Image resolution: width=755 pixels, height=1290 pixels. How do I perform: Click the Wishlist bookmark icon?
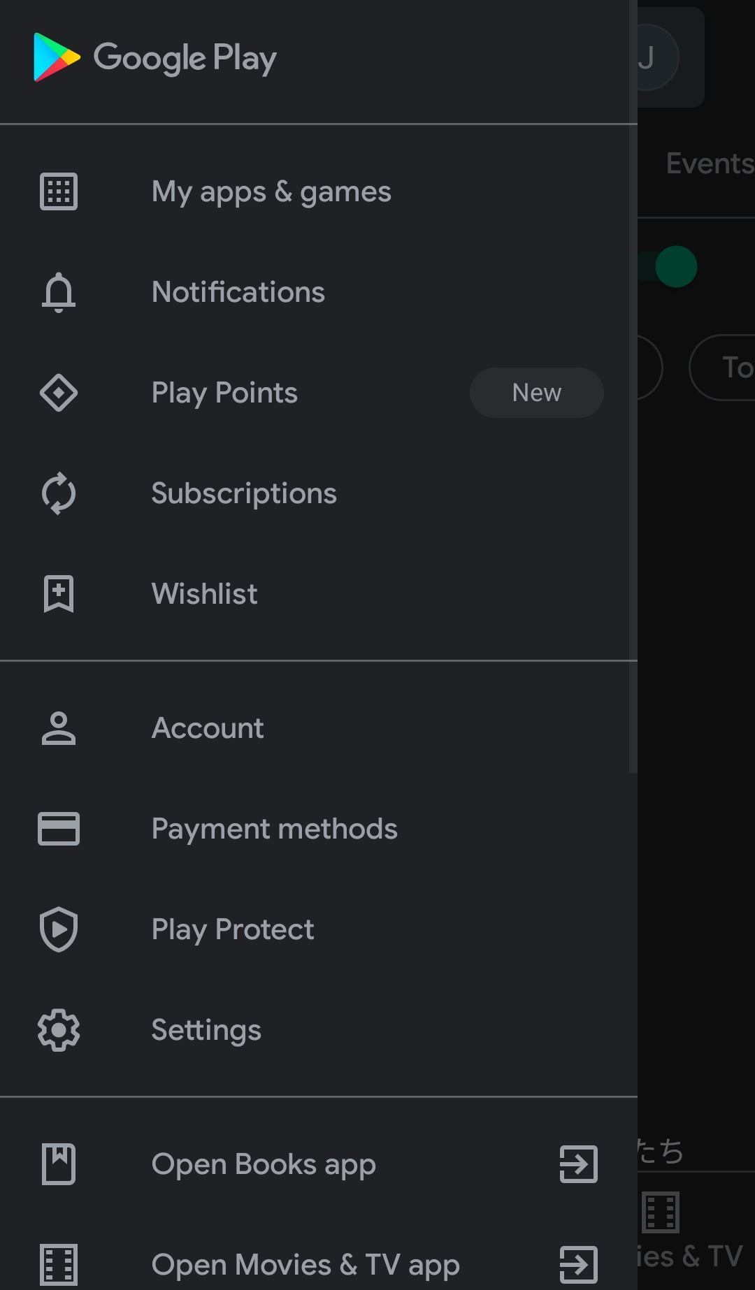click(x=59, y=594)
